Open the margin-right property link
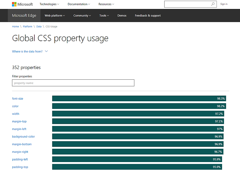The height and width of the screenshot is (171, 240). pos(20,152)
